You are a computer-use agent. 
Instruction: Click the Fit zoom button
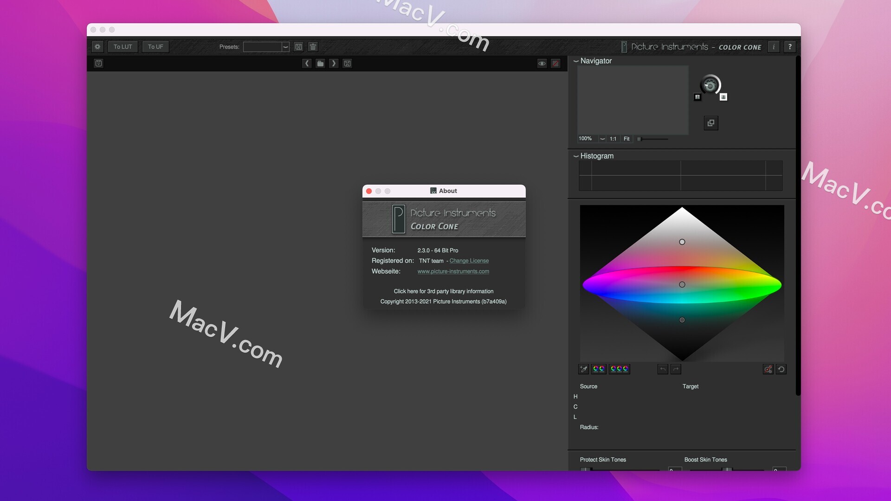626,139
